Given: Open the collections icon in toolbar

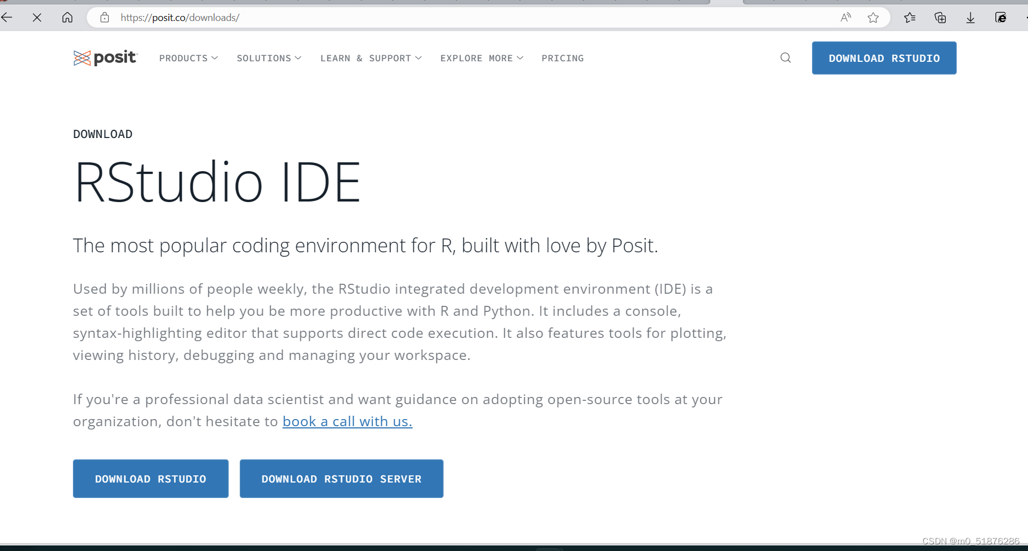Looking at the screenshot, I should 940,18.
